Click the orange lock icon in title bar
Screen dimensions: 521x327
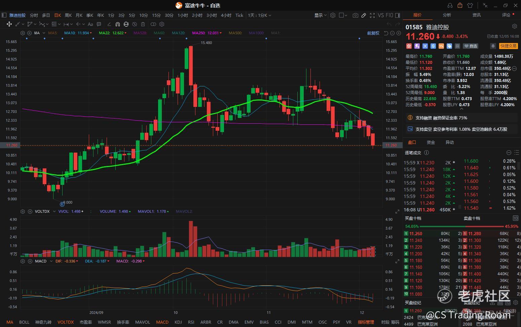point(460,5)
